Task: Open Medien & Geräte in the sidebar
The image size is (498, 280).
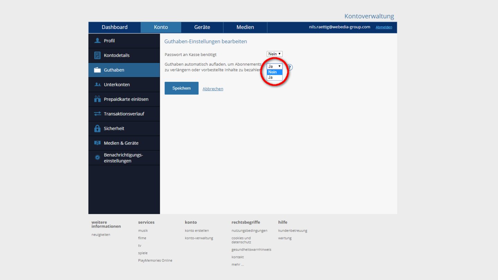Action: point(124,143)
